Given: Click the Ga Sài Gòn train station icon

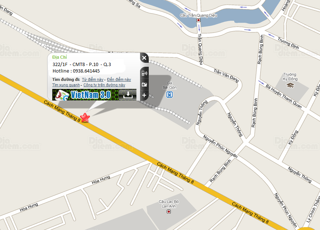Looking at the screenshot, I should click(x=169, y=94).
